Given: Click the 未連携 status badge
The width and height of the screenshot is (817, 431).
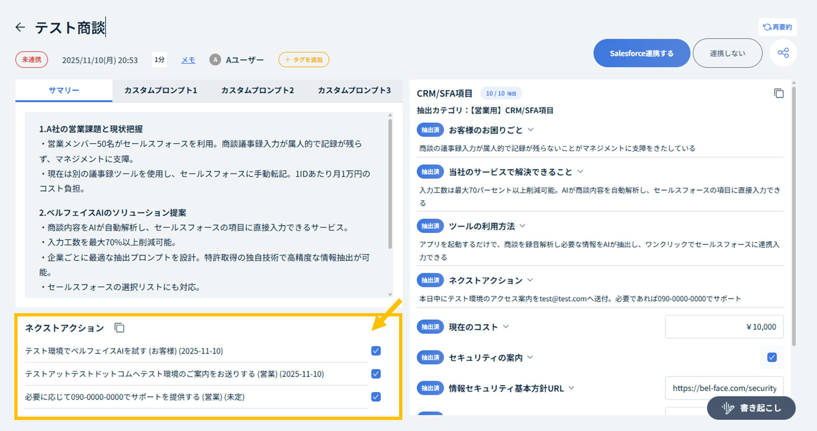Looking at the screenshot, I should 31,60.
